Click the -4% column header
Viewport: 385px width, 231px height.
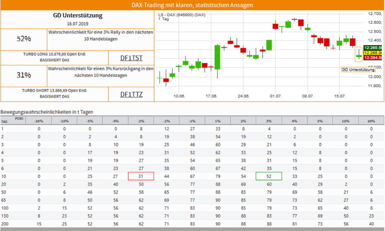(115, 121)
